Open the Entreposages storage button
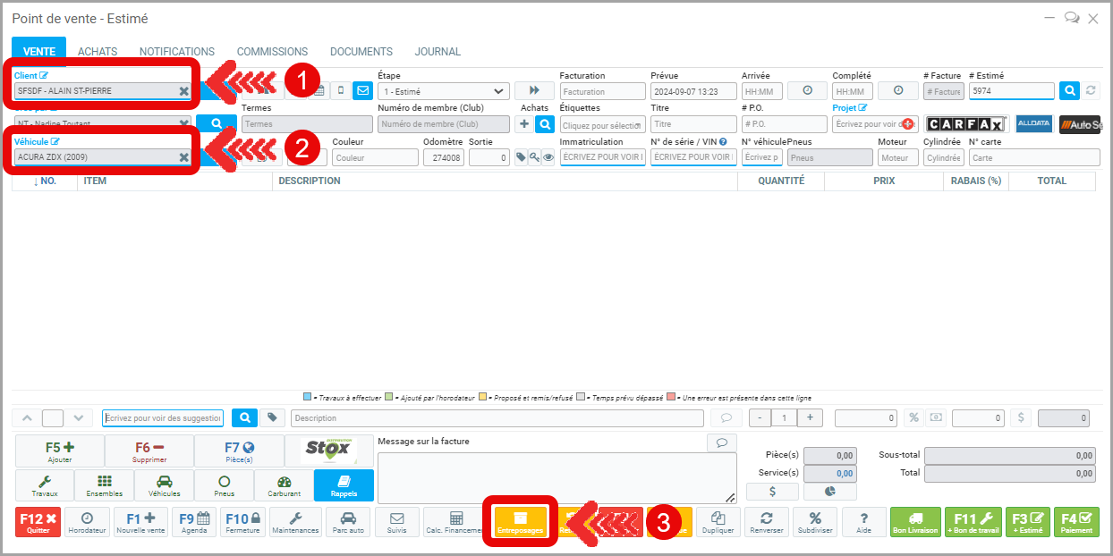The image size is (1113, 556). point(520,522)
